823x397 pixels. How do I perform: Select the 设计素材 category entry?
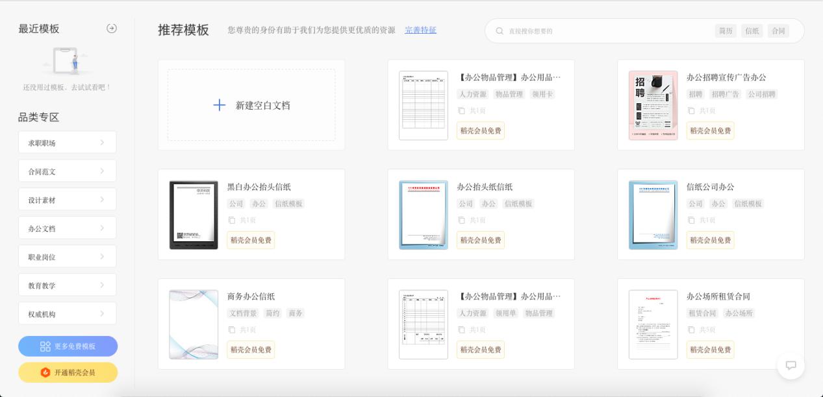[67, 199]
